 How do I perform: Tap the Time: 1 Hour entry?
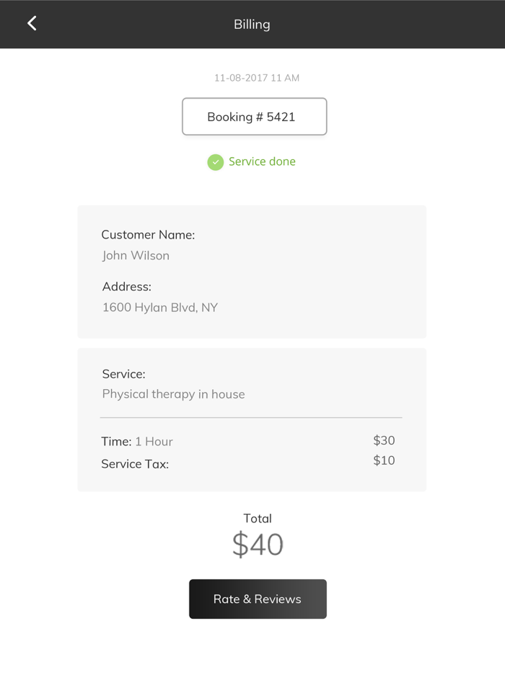(x=137, y=442)
